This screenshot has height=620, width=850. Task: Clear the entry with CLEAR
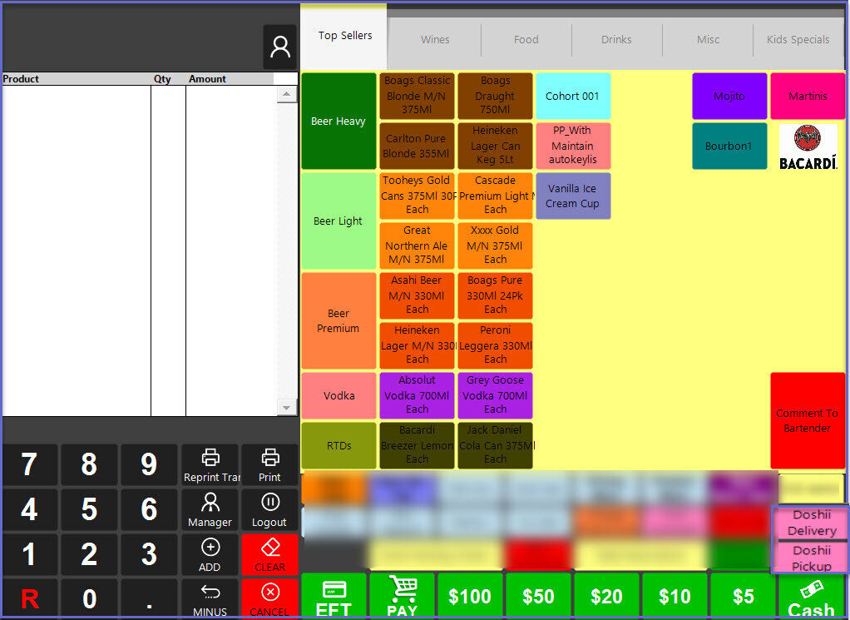(270, 555)
